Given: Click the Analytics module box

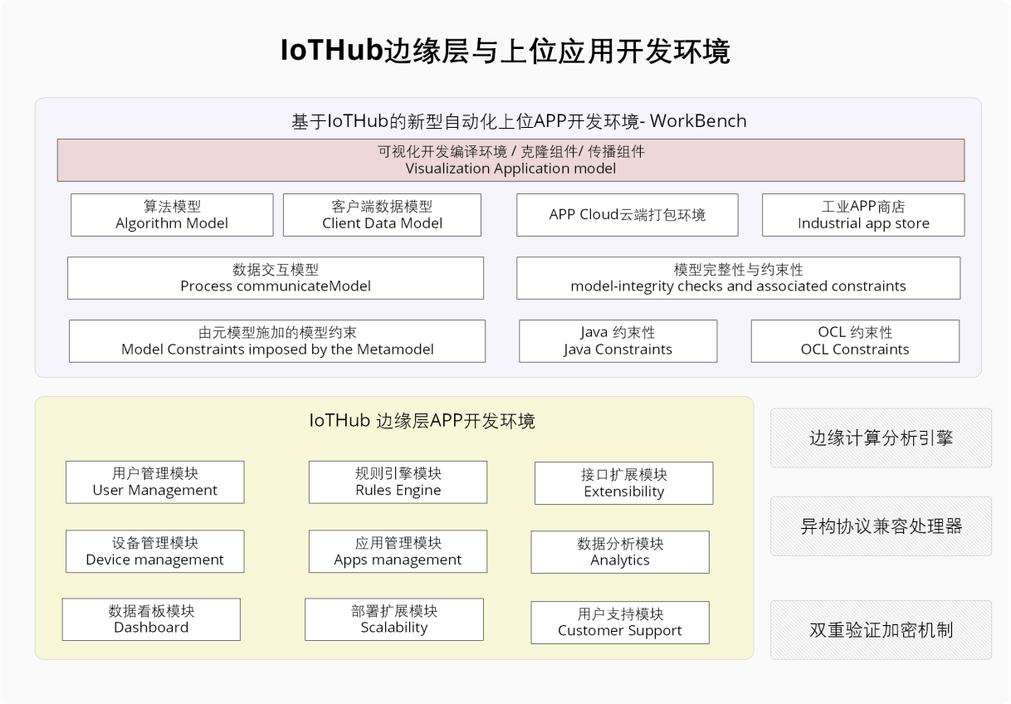Looking at the screenshot, I should point(620,552).
